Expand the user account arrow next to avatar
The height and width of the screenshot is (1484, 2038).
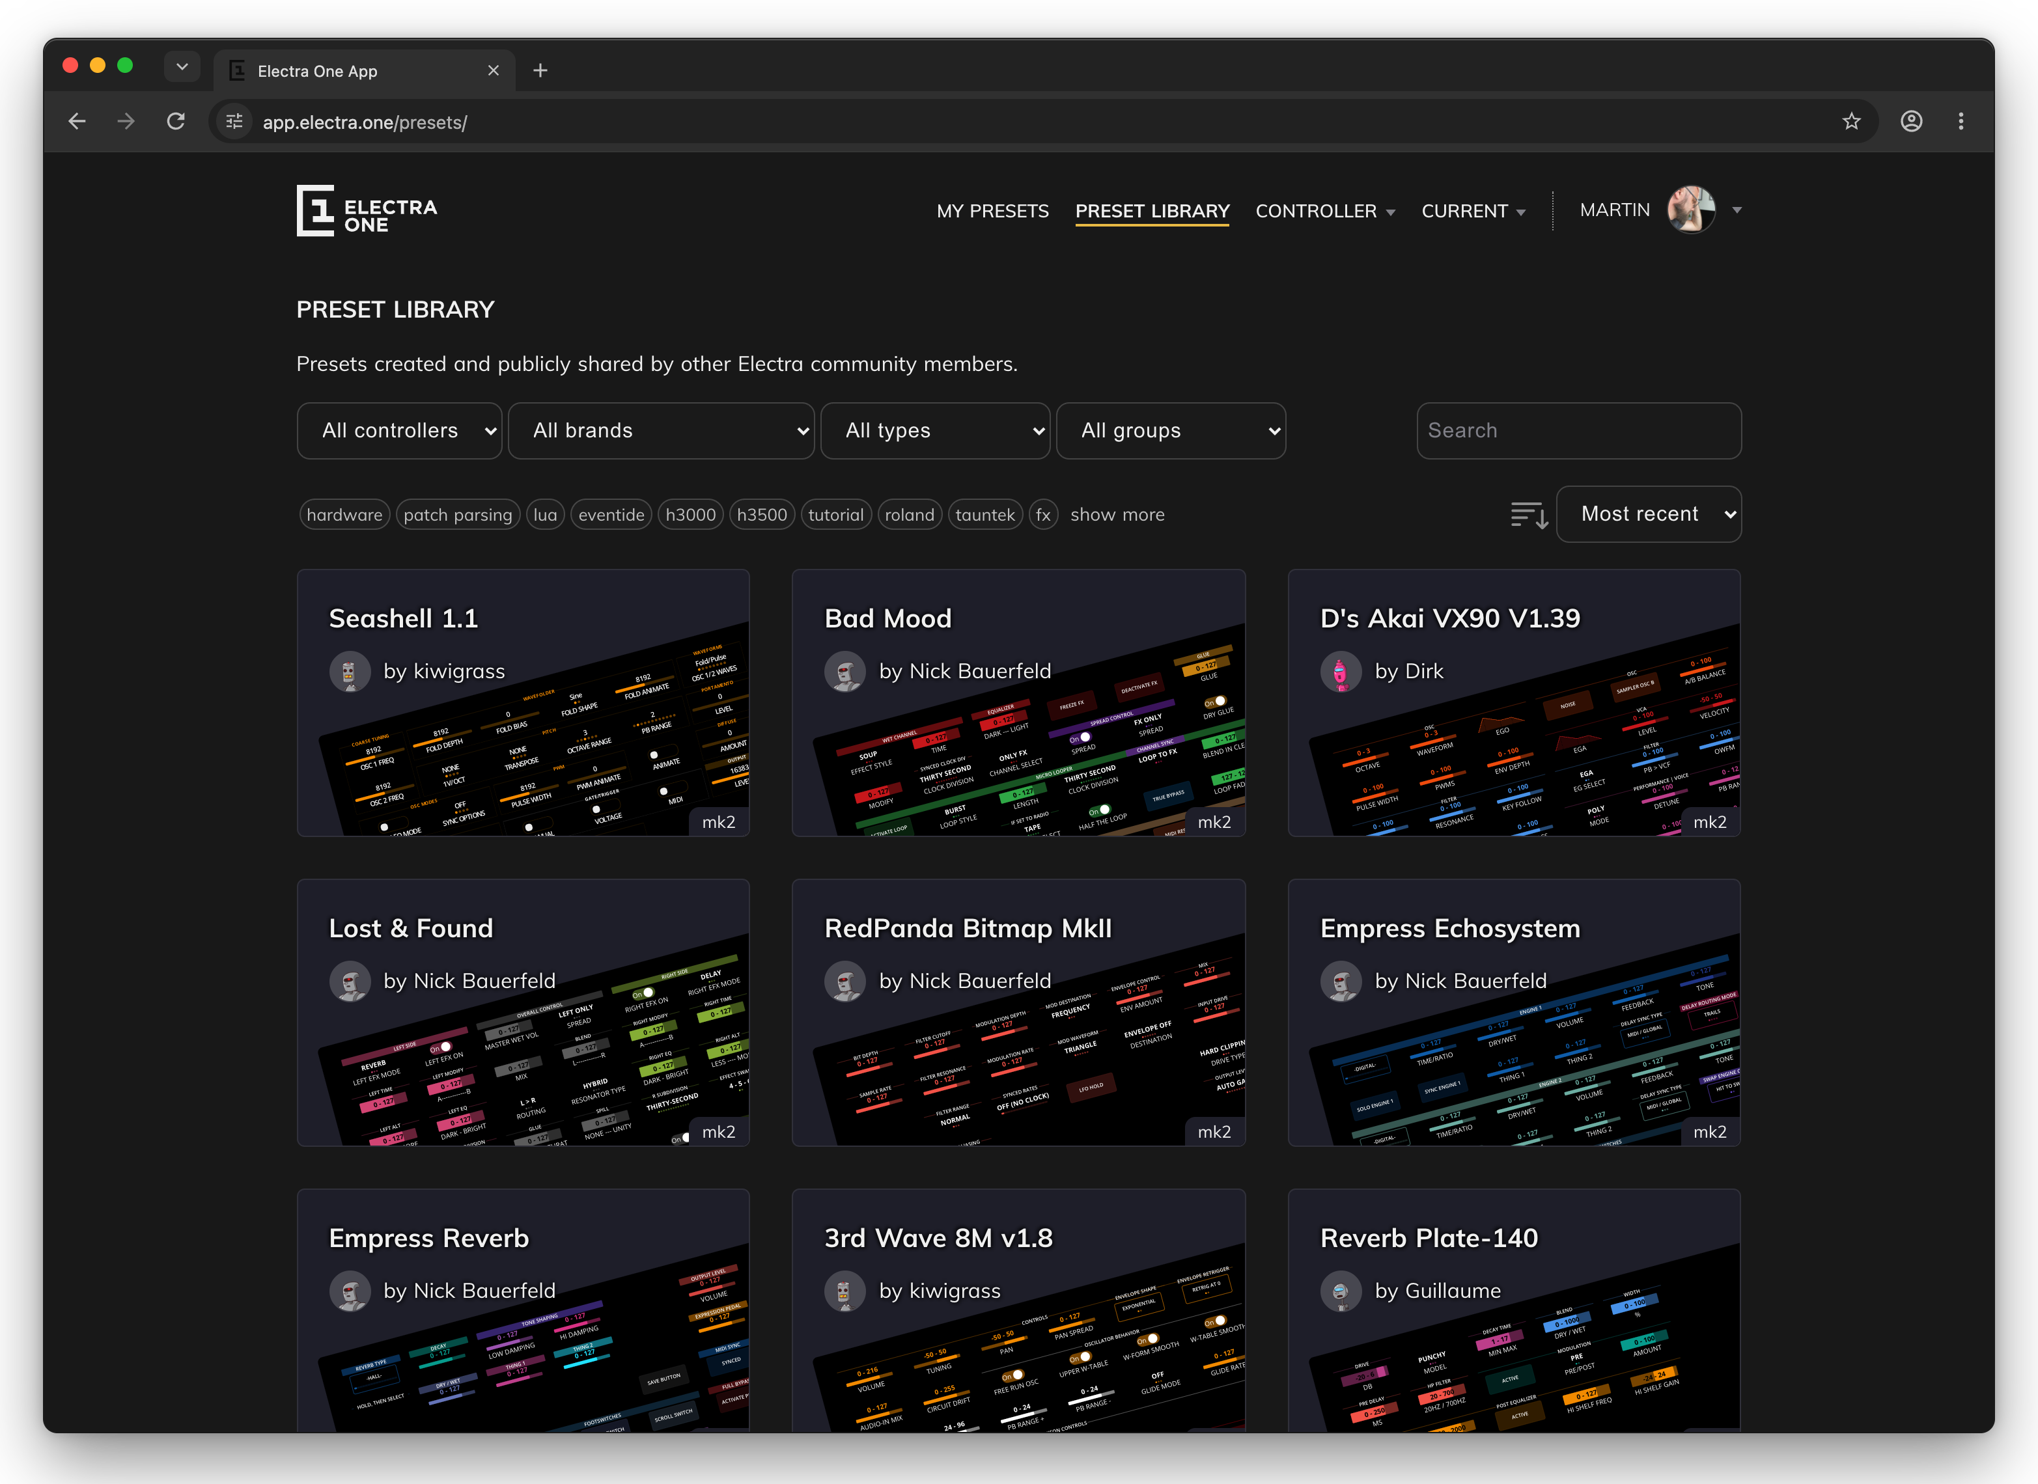click(x=1736, y=210)
